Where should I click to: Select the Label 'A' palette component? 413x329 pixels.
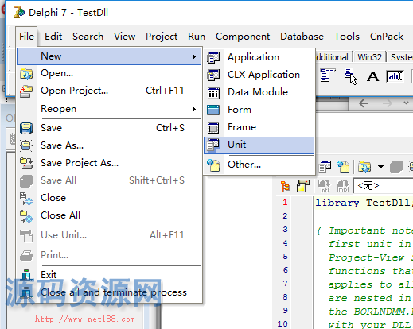372,76
